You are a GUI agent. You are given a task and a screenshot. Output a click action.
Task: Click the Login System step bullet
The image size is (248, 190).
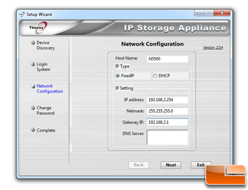click(x=33, y=64)
